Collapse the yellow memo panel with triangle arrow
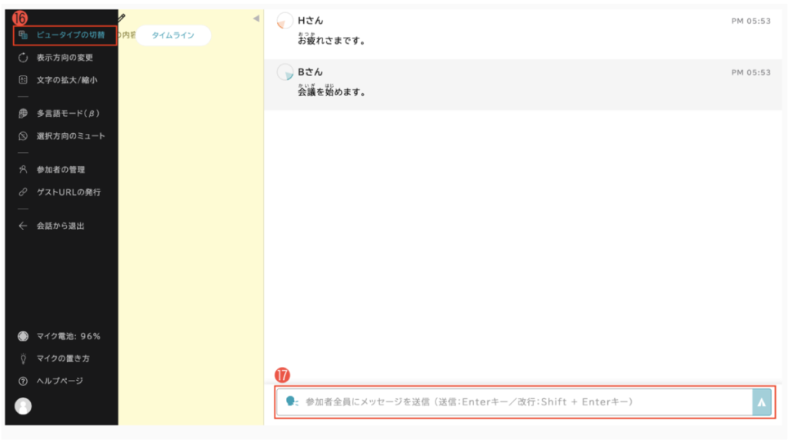The image size is (788, 443). point(255,18)
